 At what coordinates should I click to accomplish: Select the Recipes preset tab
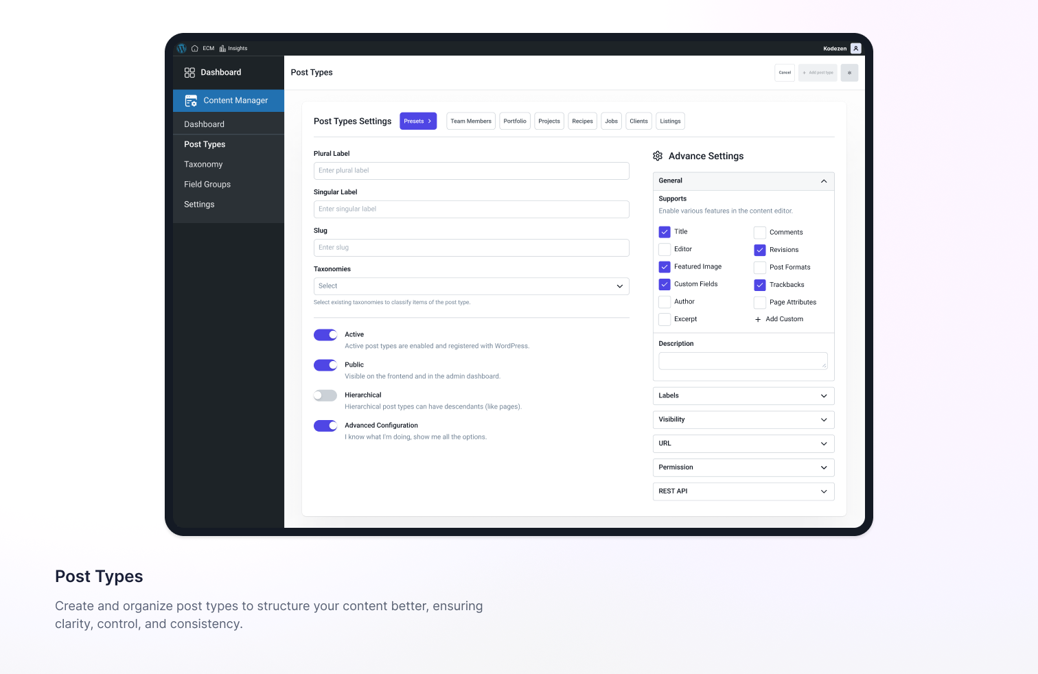(x=582, y=121)
